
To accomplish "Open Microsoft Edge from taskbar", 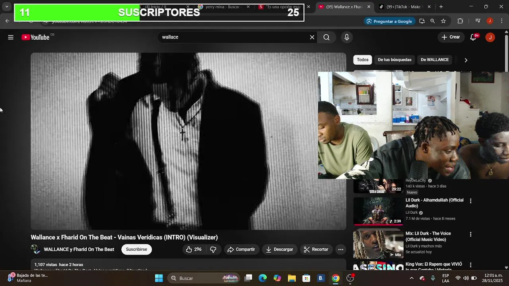I will pos(263,278).
